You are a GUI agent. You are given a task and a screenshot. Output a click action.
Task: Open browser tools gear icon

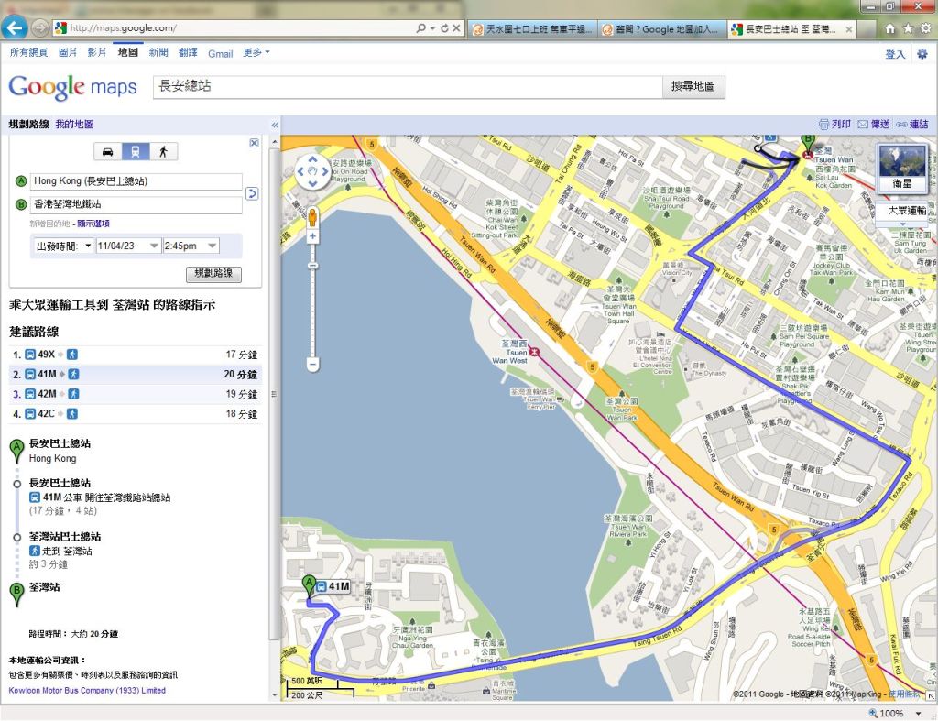[x=925, y=28]
